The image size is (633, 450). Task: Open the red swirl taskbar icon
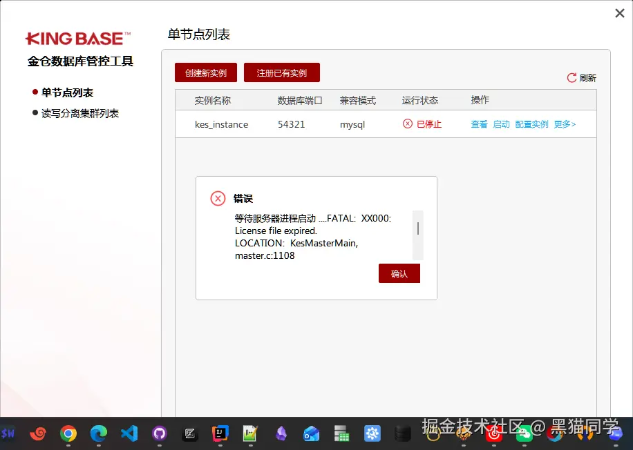tap(38, 434)
